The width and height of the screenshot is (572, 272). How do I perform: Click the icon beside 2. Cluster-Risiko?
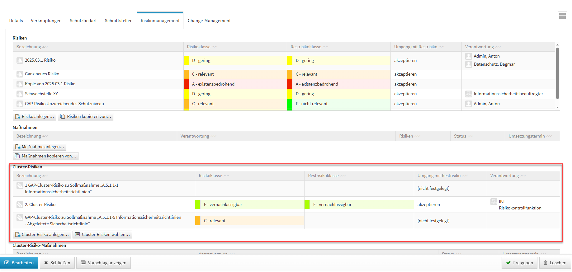click(x=20, y=205)
